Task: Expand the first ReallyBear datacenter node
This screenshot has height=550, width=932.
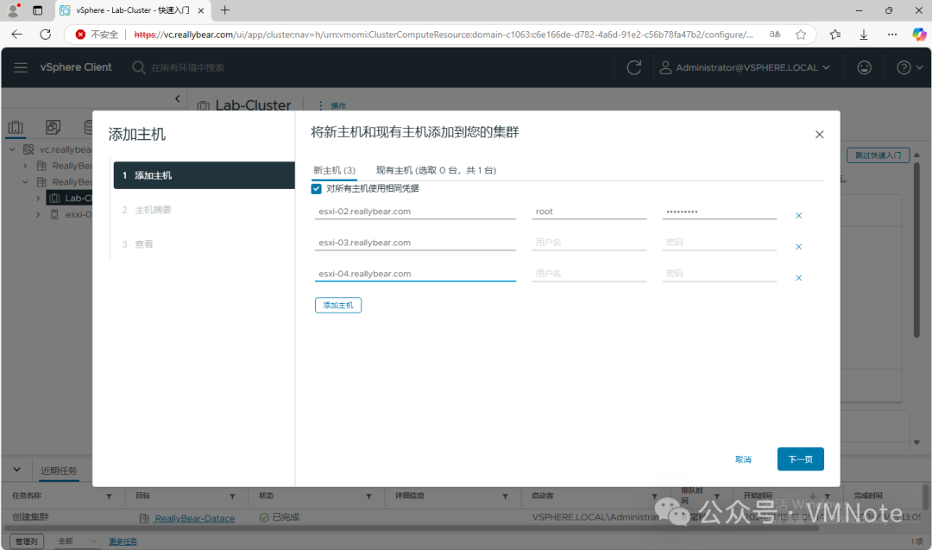Action: 25,165
